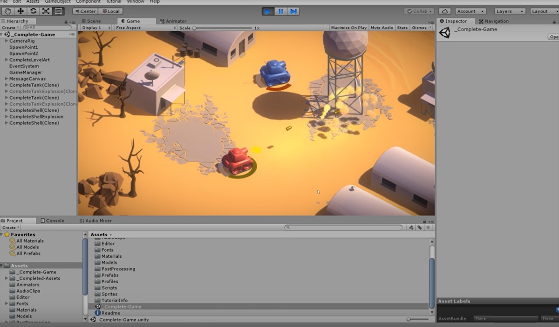This screenshot has width=559, height=327.
Task: Click the Project panel search field
Action: coord(344,227)
